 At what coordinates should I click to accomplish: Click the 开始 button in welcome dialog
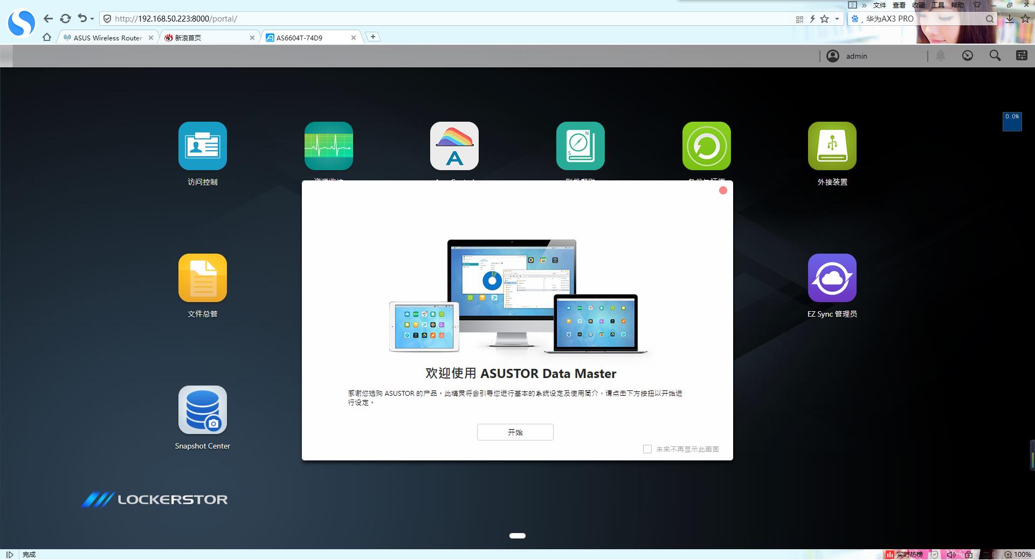point(515,432)
